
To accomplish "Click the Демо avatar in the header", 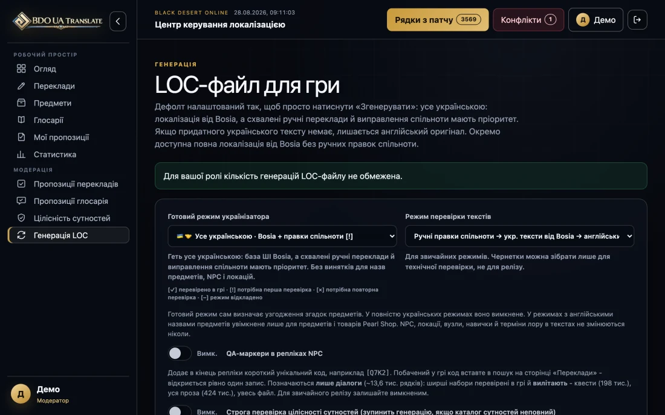I will click(x=583, y=20).
